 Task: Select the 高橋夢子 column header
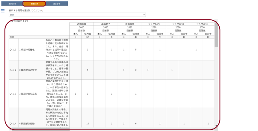tap(106, 24)
